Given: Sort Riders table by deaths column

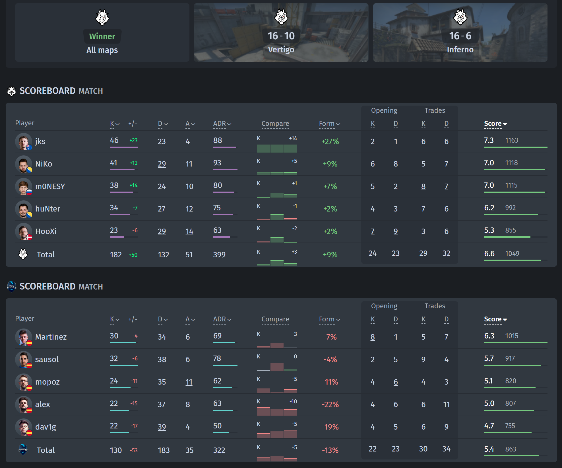Looking at the screenshot, I should 163,319.
